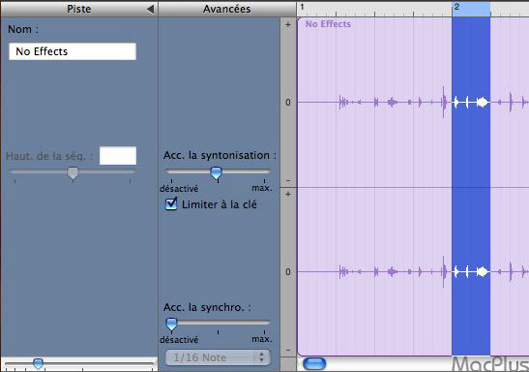Click the bottom channel minus zoom icon
Viewport: 529px width, 372px height.
[288, 350]
